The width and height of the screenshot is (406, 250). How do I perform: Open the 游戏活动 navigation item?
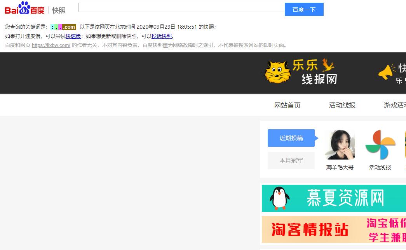click(395, 105)
